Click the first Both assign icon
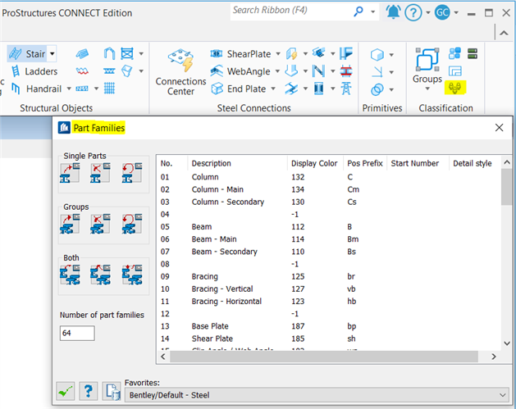The height and width of the screenshot is (409, 516). click(x=70, y=275)
